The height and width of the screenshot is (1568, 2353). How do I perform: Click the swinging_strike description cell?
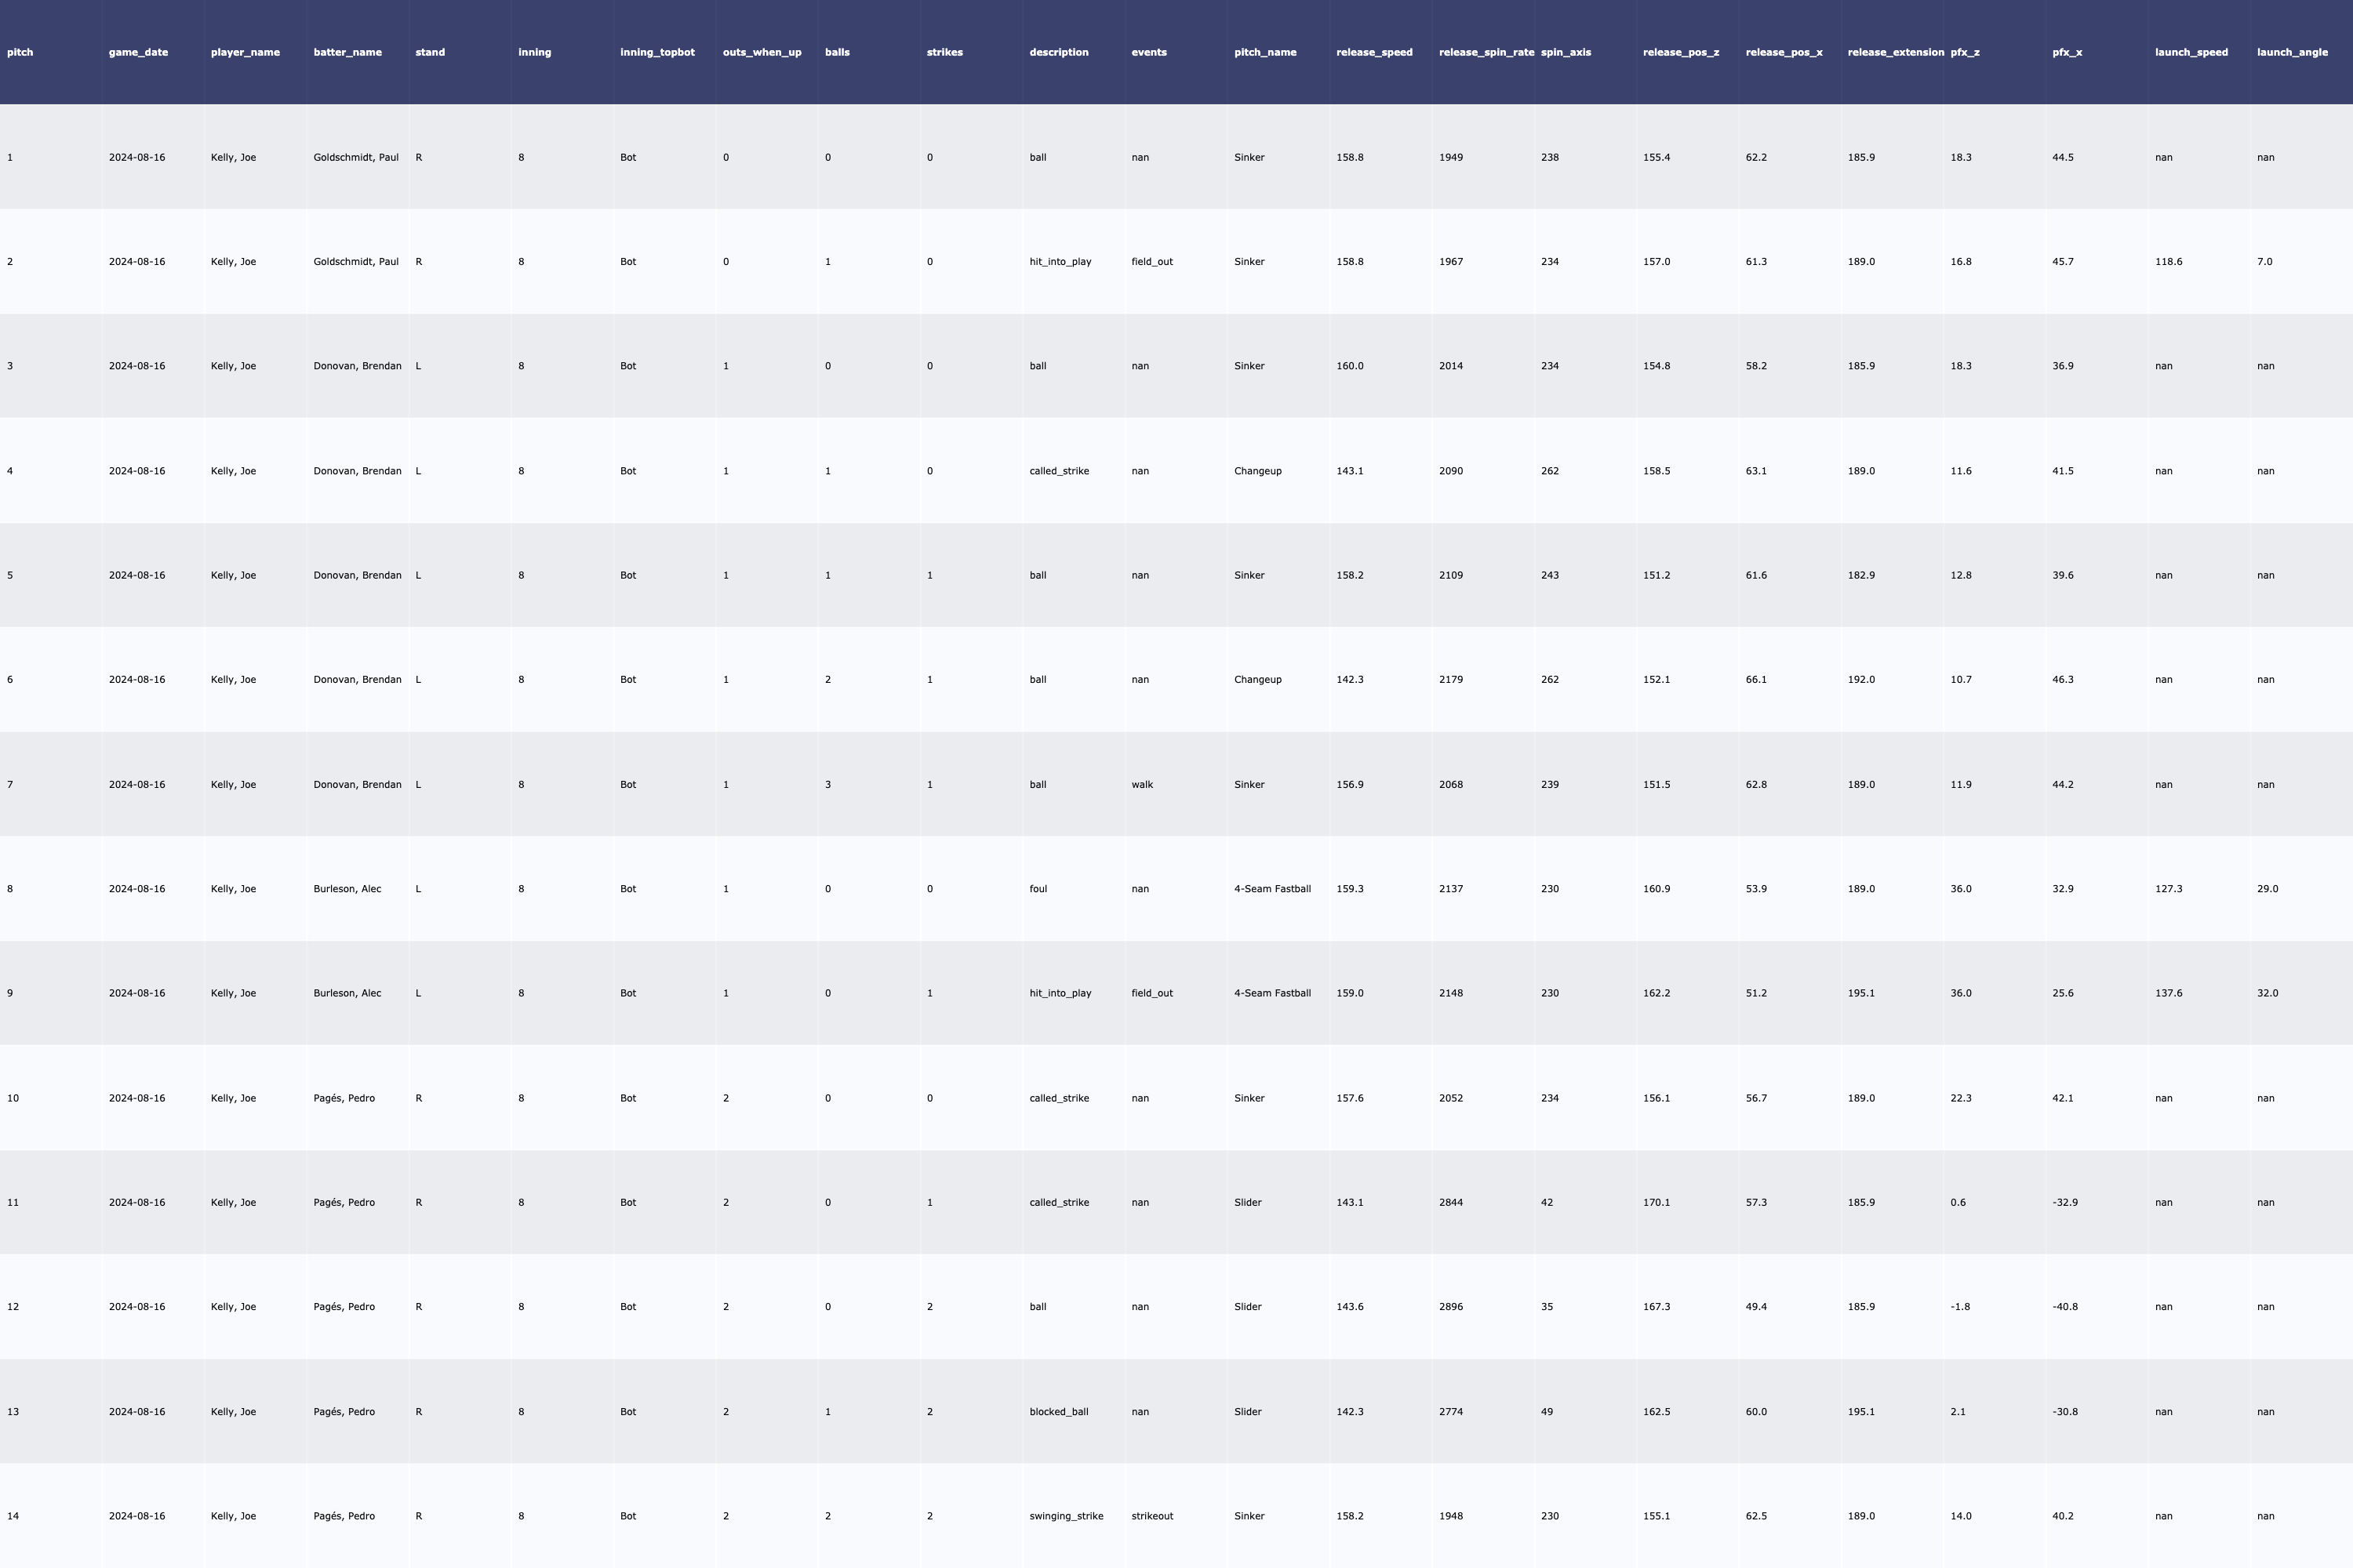[x=1065, y=1516]
